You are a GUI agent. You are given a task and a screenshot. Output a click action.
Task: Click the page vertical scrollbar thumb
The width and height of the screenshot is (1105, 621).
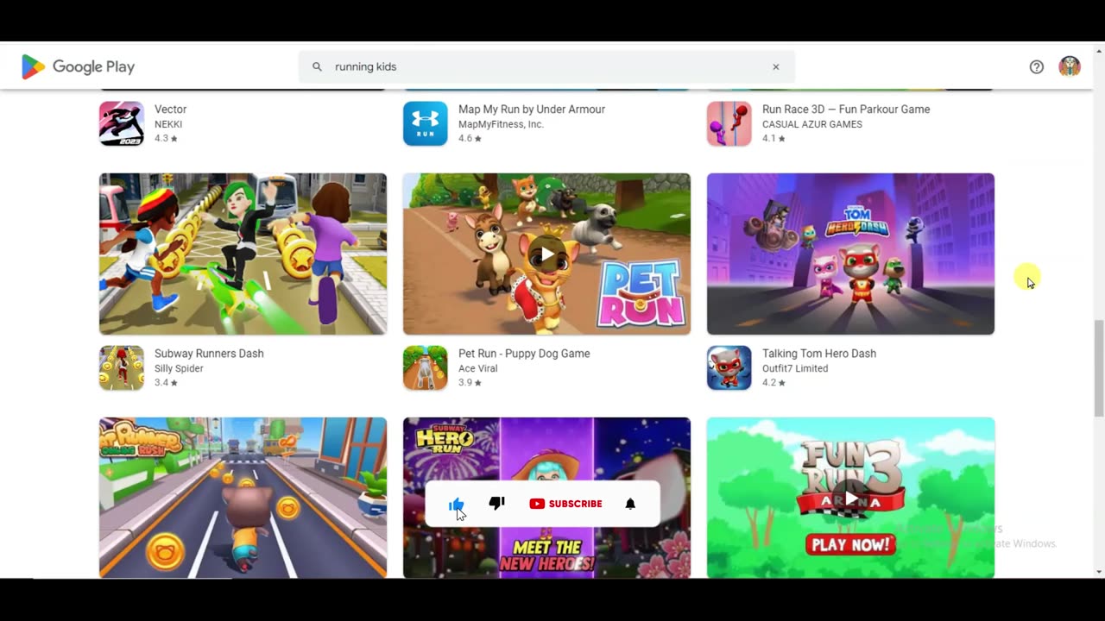(x=1099, y=367)
